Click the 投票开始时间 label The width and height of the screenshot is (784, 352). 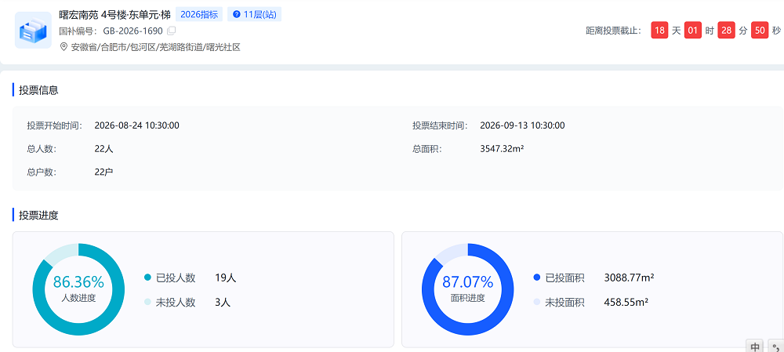click(55, 125)
